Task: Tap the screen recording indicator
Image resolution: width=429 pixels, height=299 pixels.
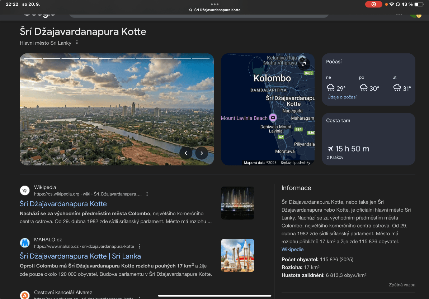Action: [x=373, y=4]
